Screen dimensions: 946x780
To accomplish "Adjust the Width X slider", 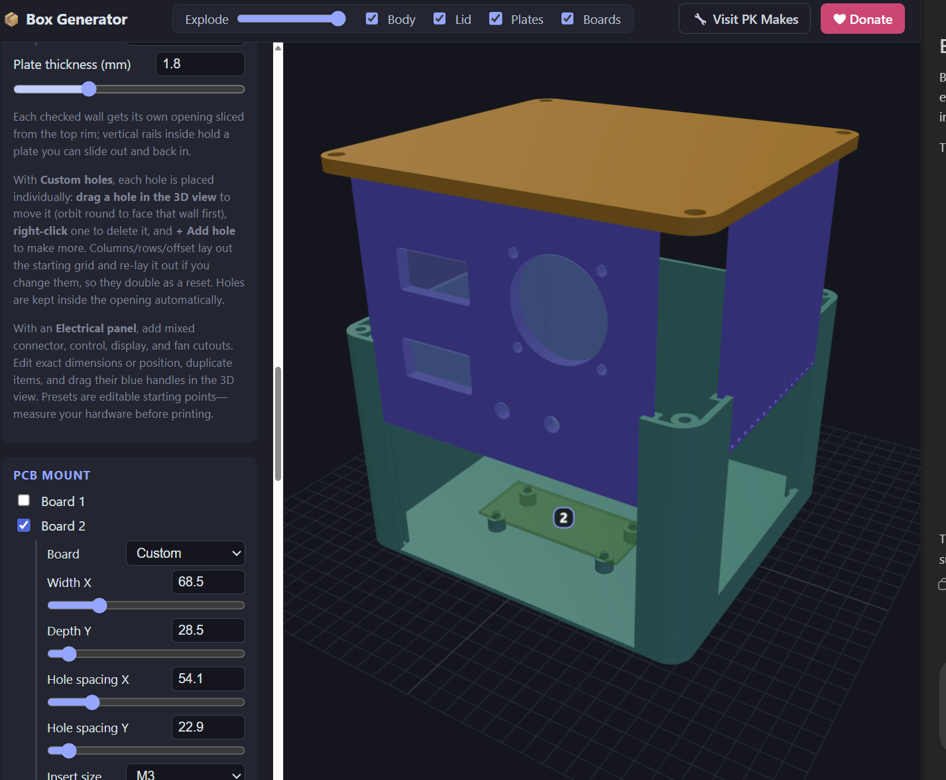I will point(146,605).
